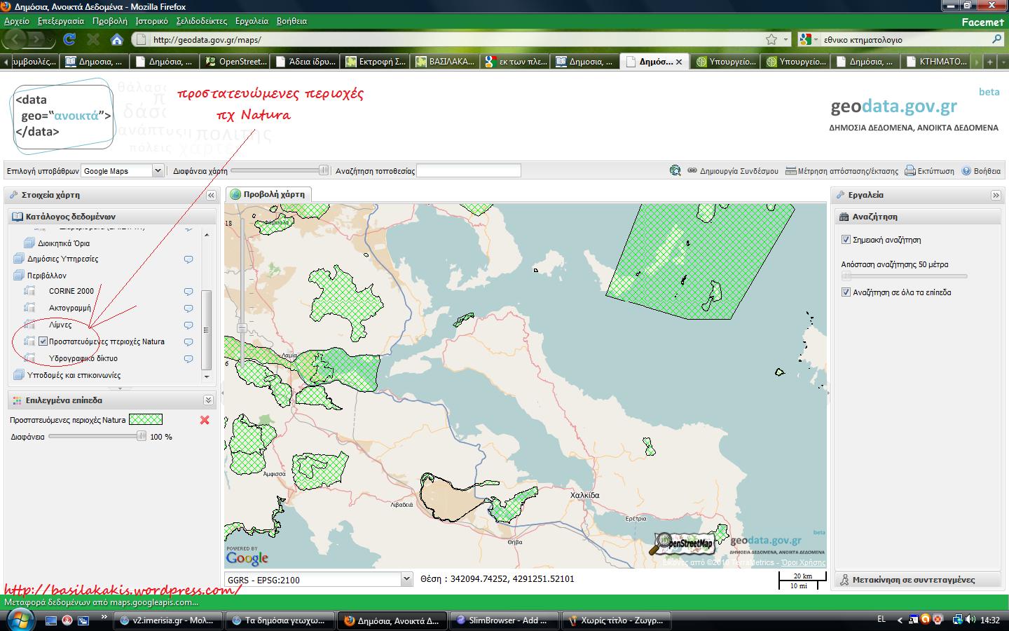1009x631 pixels.
Task: Open the Μέτρηση απόστασης/έκτασης measure tool
Action: click(842, 171)
